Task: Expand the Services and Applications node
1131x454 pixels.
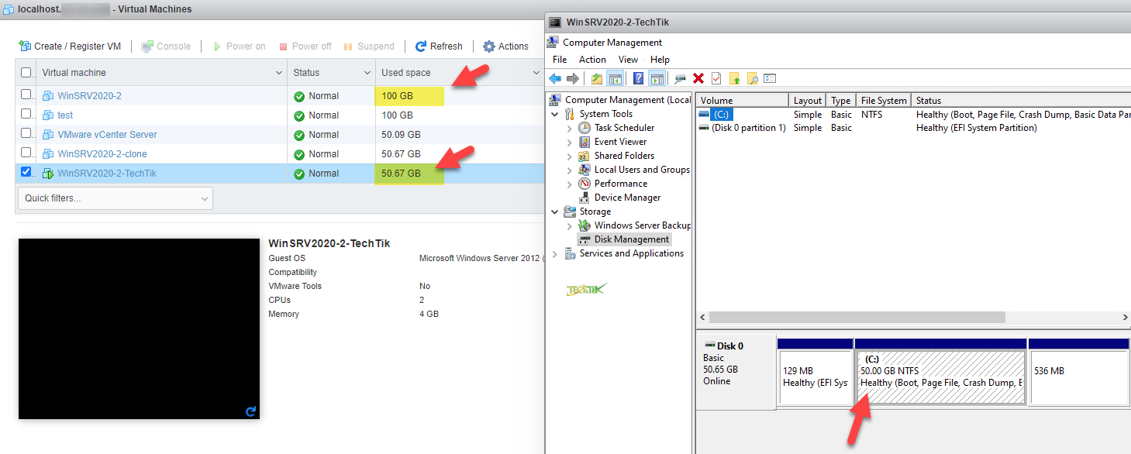Action: tap(555, 253)
